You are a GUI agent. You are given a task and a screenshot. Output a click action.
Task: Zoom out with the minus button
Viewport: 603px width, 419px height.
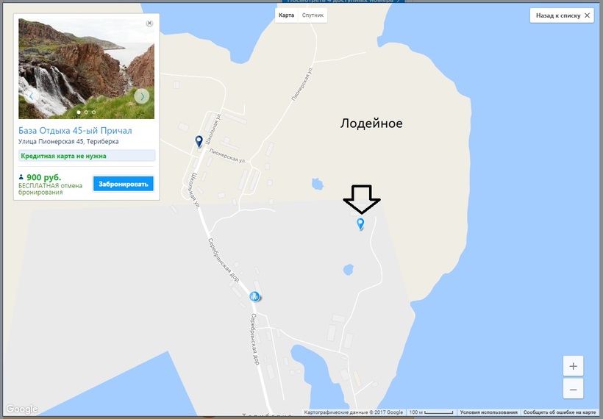(573, 390)
